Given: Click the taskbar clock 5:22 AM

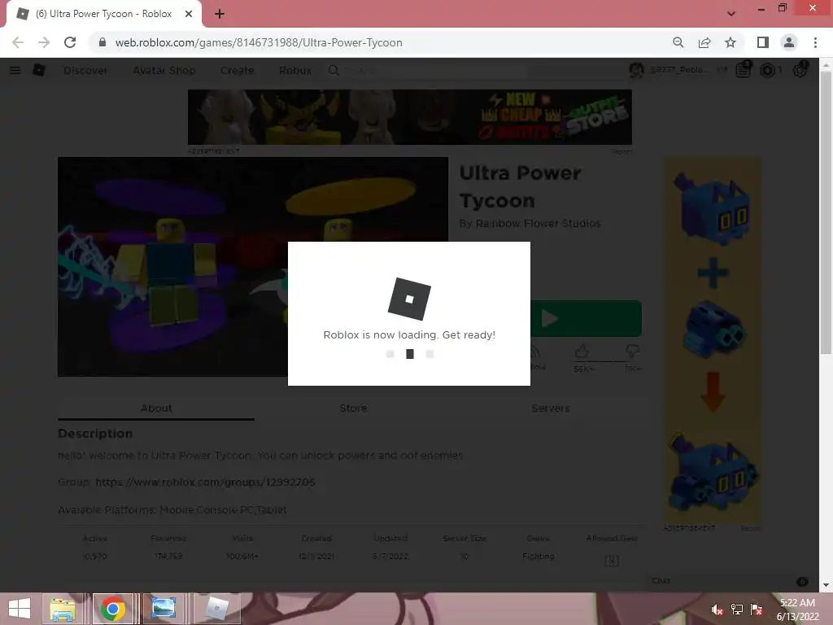Looking at the screenshot, I should point(797,603).
